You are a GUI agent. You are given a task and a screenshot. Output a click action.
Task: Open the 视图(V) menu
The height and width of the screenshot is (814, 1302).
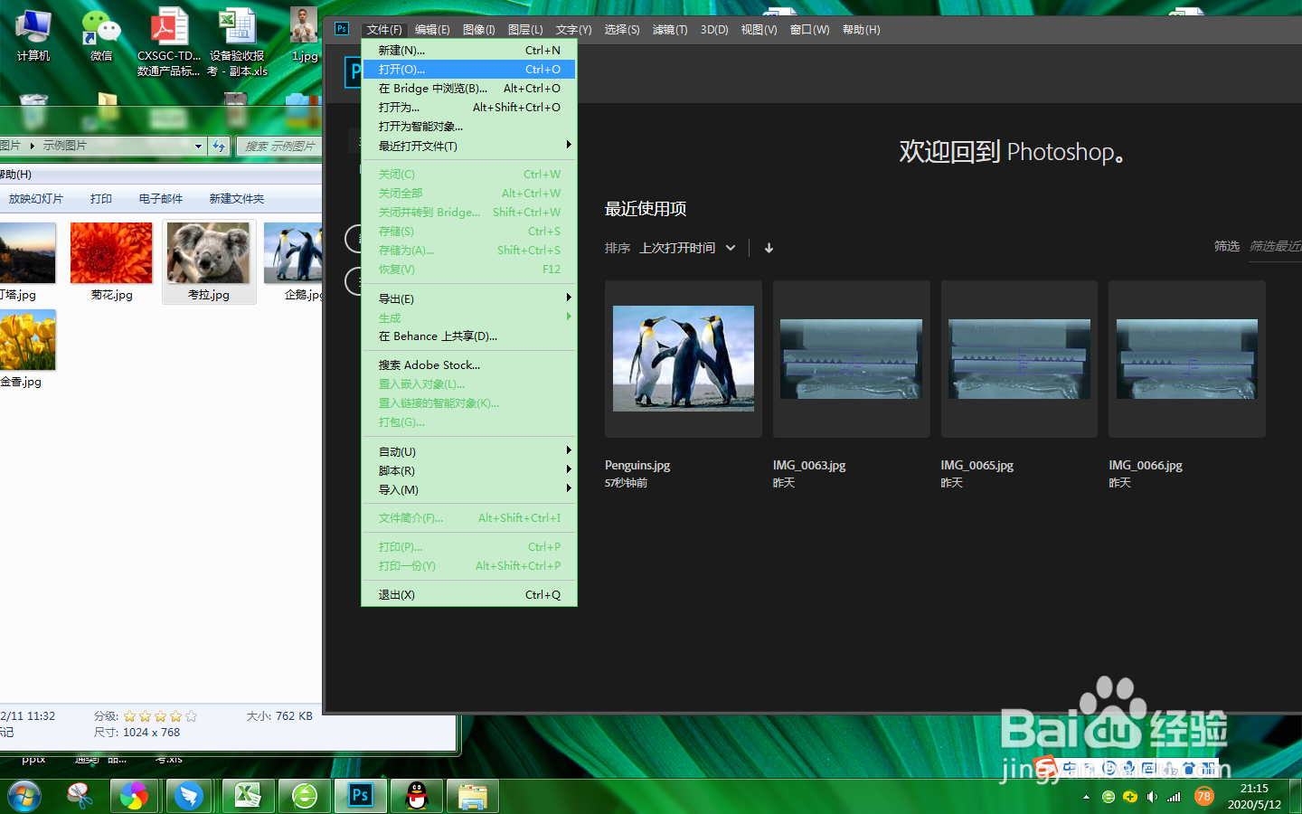[759, 30]
